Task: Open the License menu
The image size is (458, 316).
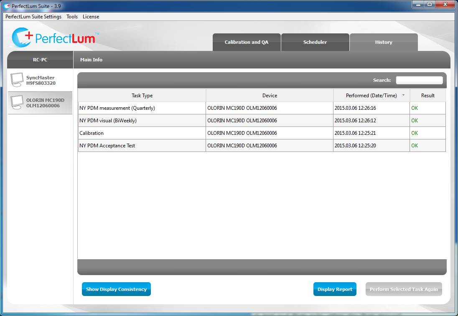Action: coord(91,17)
